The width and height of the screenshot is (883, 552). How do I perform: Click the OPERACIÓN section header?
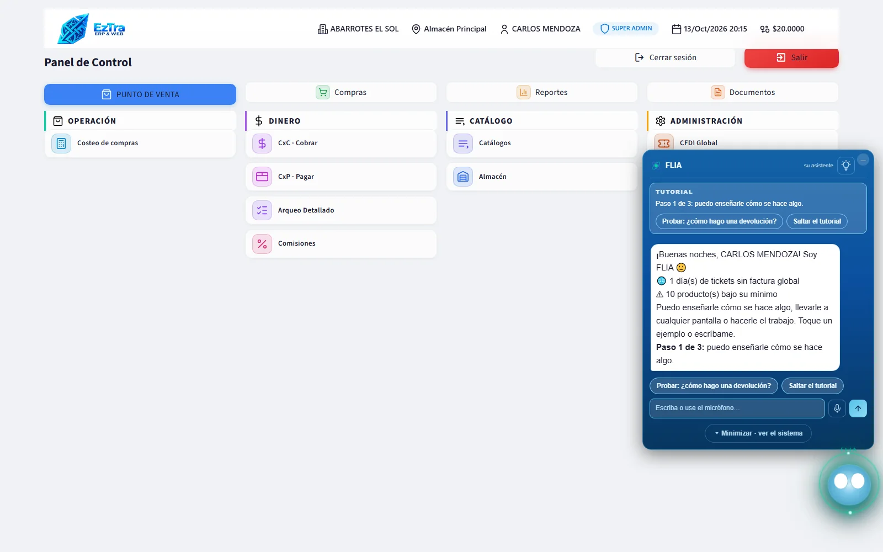(x=140, y=121)
